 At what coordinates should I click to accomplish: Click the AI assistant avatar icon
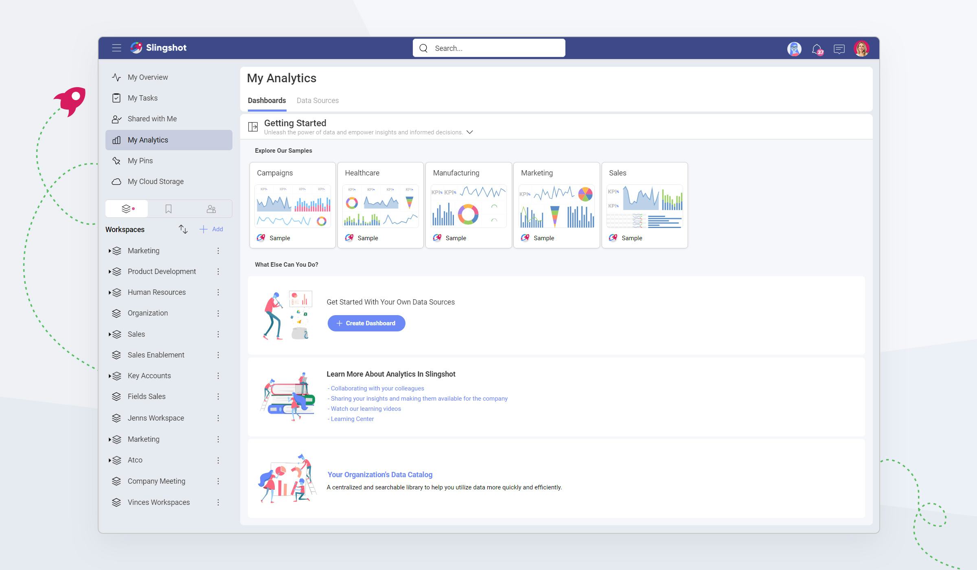[794, 49]
